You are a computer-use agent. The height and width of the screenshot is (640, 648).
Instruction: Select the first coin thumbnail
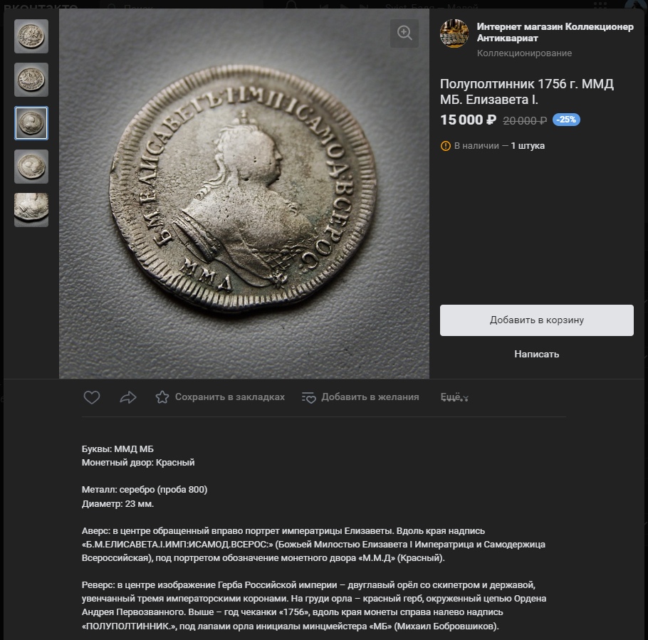[31, 36]
